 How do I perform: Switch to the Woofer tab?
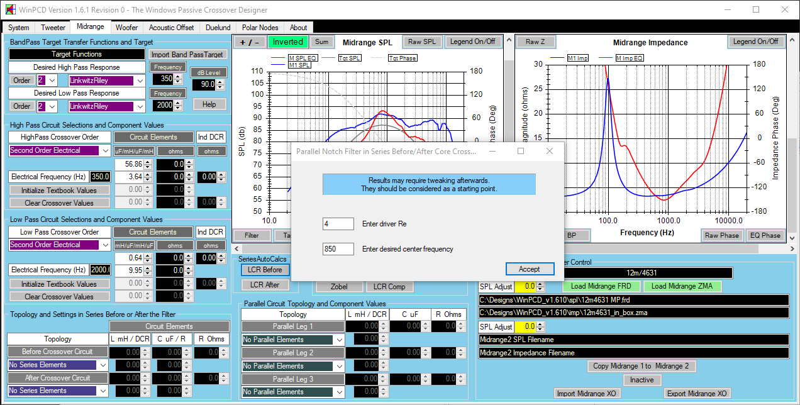[x=127, y=28]
